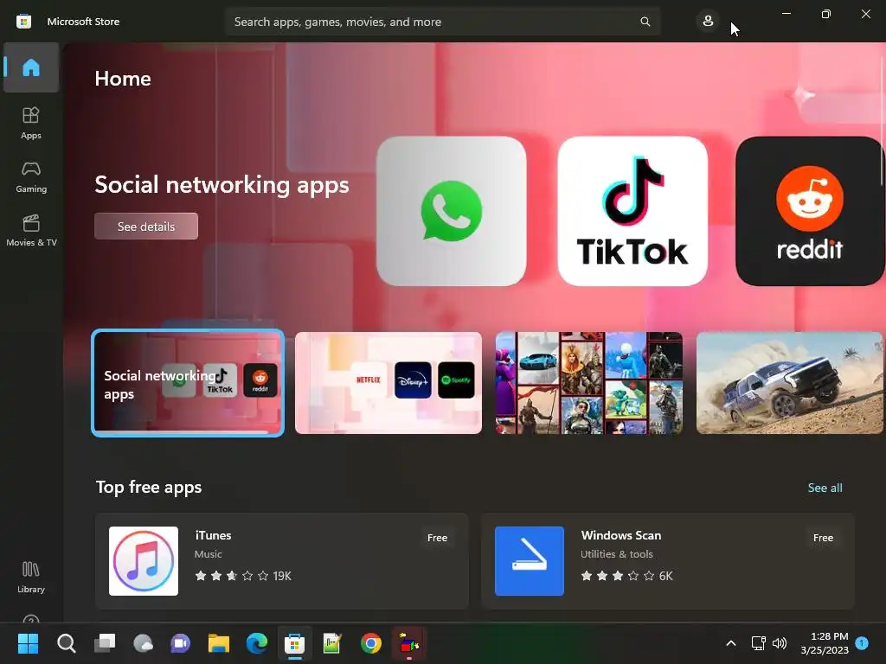Open the Widgets weather icon on taskbar
The height and width of the screenshot is (664, 886).
[x=143, y=643]
